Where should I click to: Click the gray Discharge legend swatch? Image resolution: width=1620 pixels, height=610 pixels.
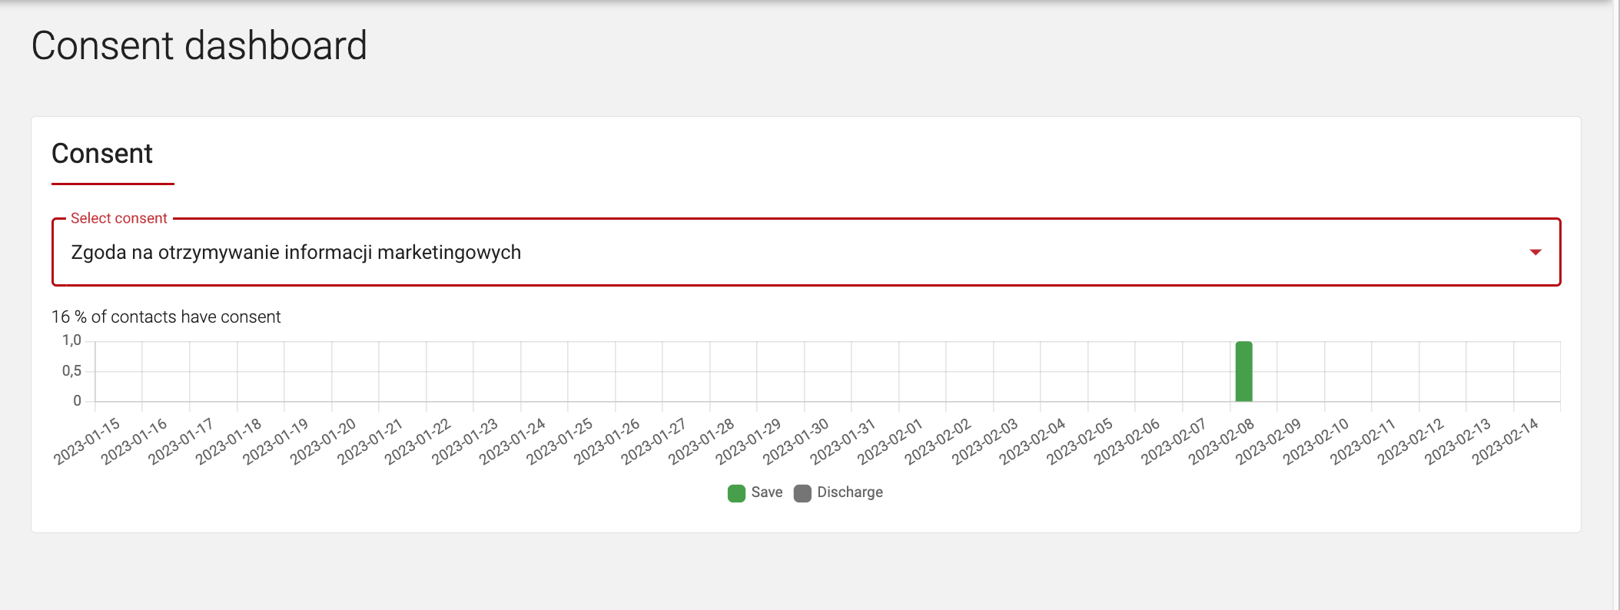(802, 492)
